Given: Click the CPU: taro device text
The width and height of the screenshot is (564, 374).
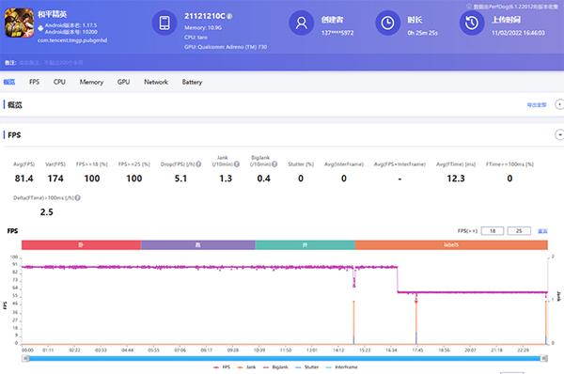Looking at the screenshot, I should pos(196,38).
